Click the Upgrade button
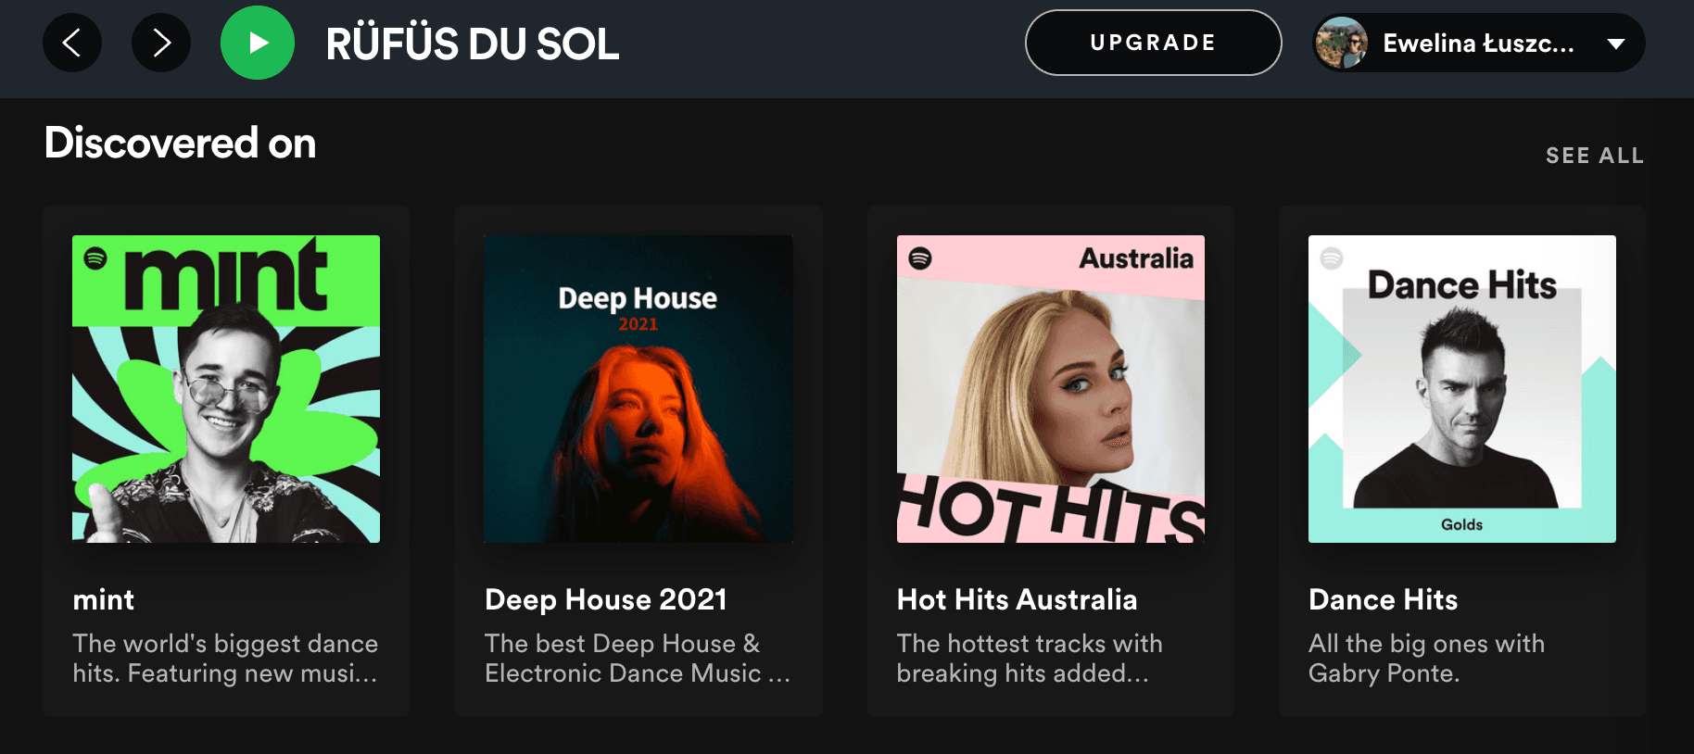 [x=1153, y=43]
